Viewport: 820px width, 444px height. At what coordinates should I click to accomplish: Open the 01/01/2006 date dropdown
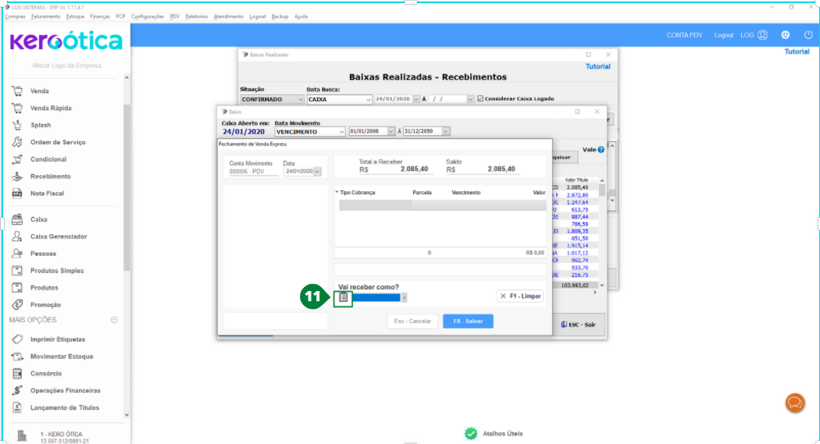pyautogui.click(x=390, y=132)
